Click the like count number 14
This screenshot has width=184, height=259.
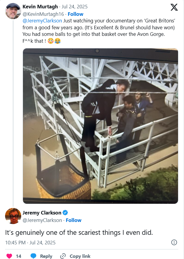(x=18, y=256)
